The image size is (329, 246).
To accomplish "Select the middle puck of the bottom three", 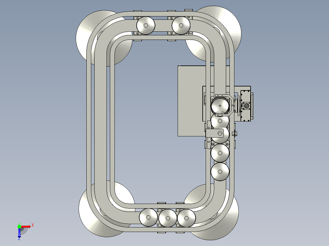I will coord(168,218).
